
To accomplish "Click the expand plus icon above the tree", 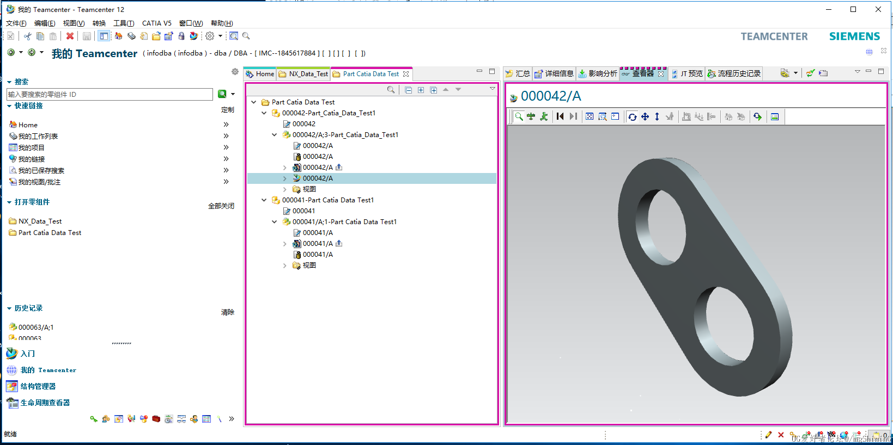I will [421, 90].
